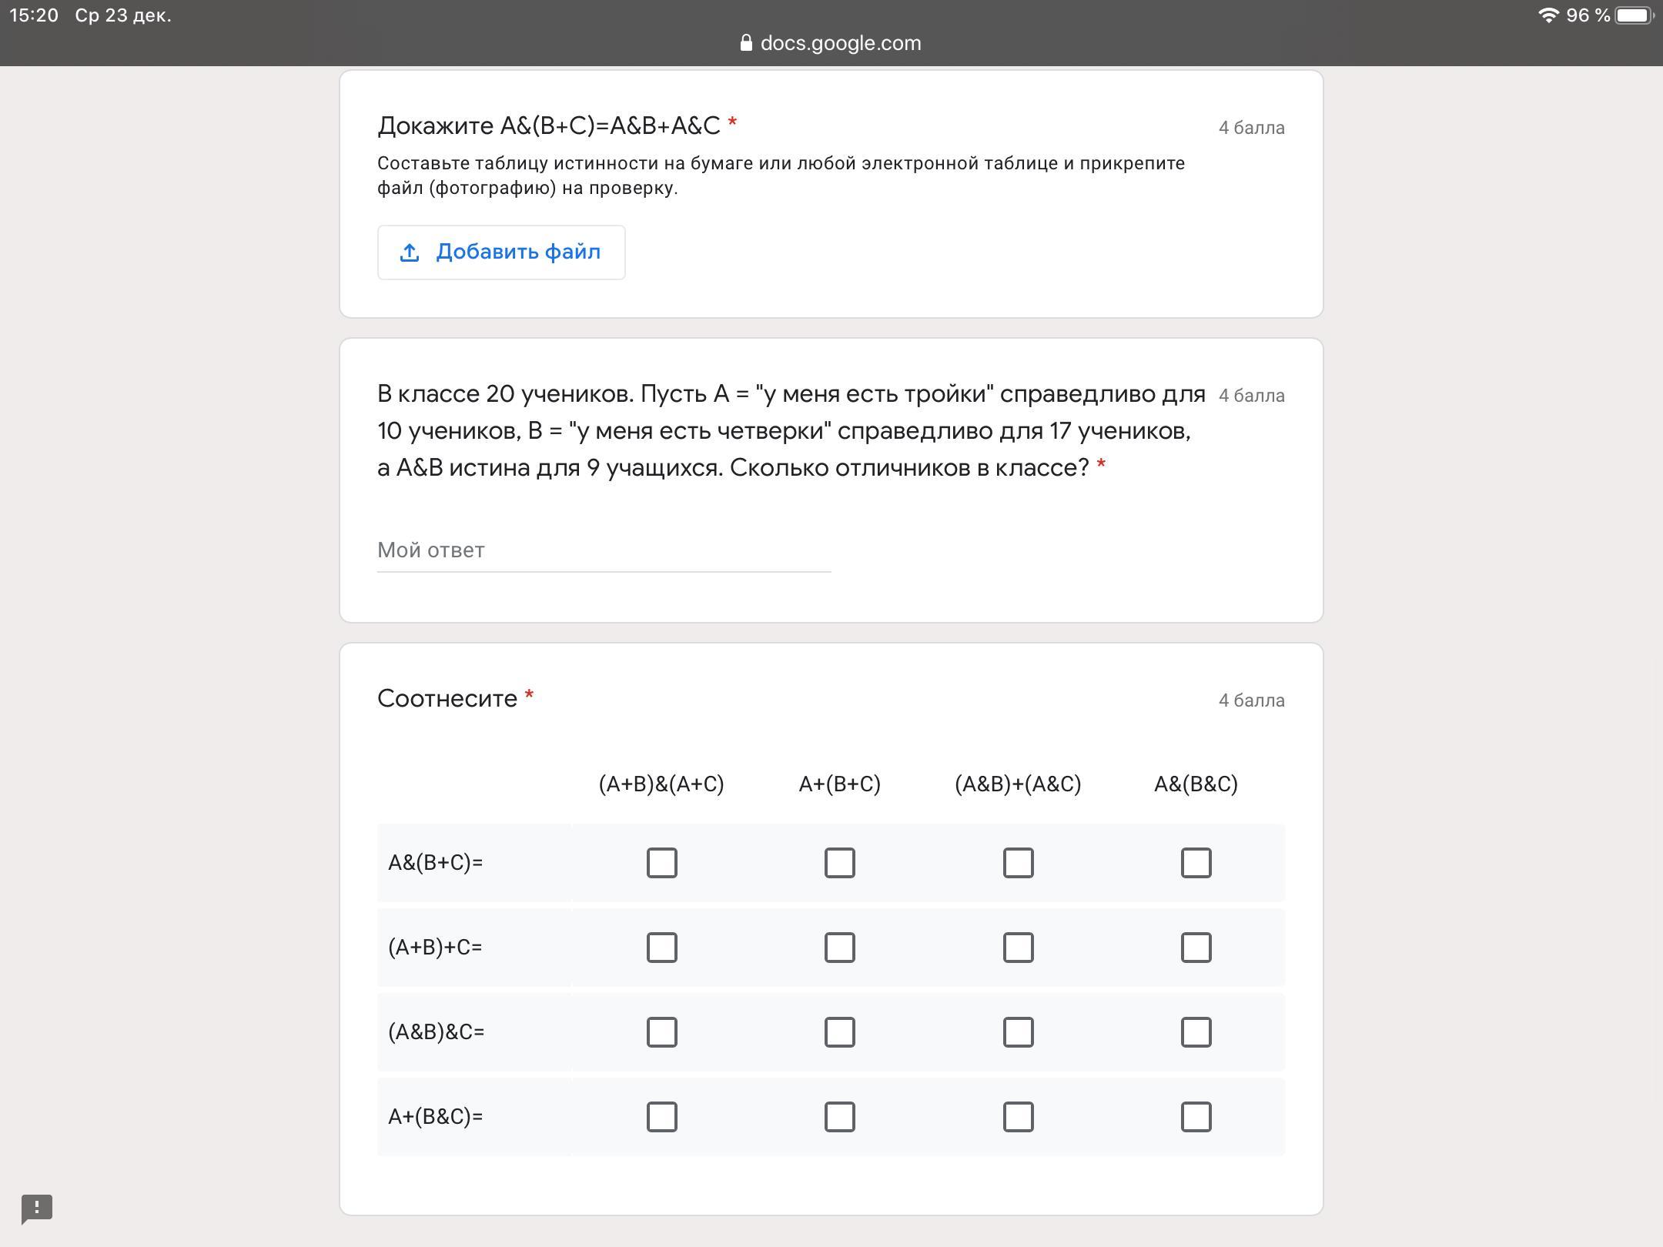Tap the Wi-Fi status icon
1663x1247 pixels.
pyautogui.click(x=1548, y=15)
